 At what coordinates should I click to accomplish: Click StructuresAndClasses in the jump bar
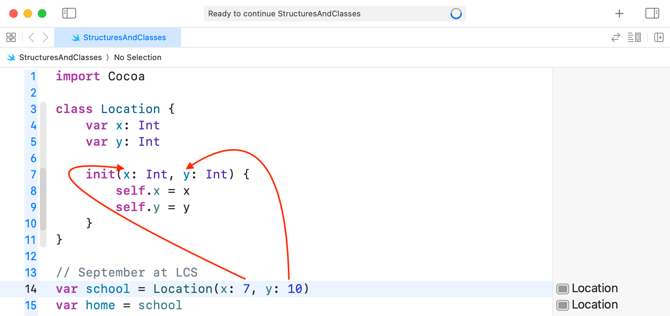(60, 57)
